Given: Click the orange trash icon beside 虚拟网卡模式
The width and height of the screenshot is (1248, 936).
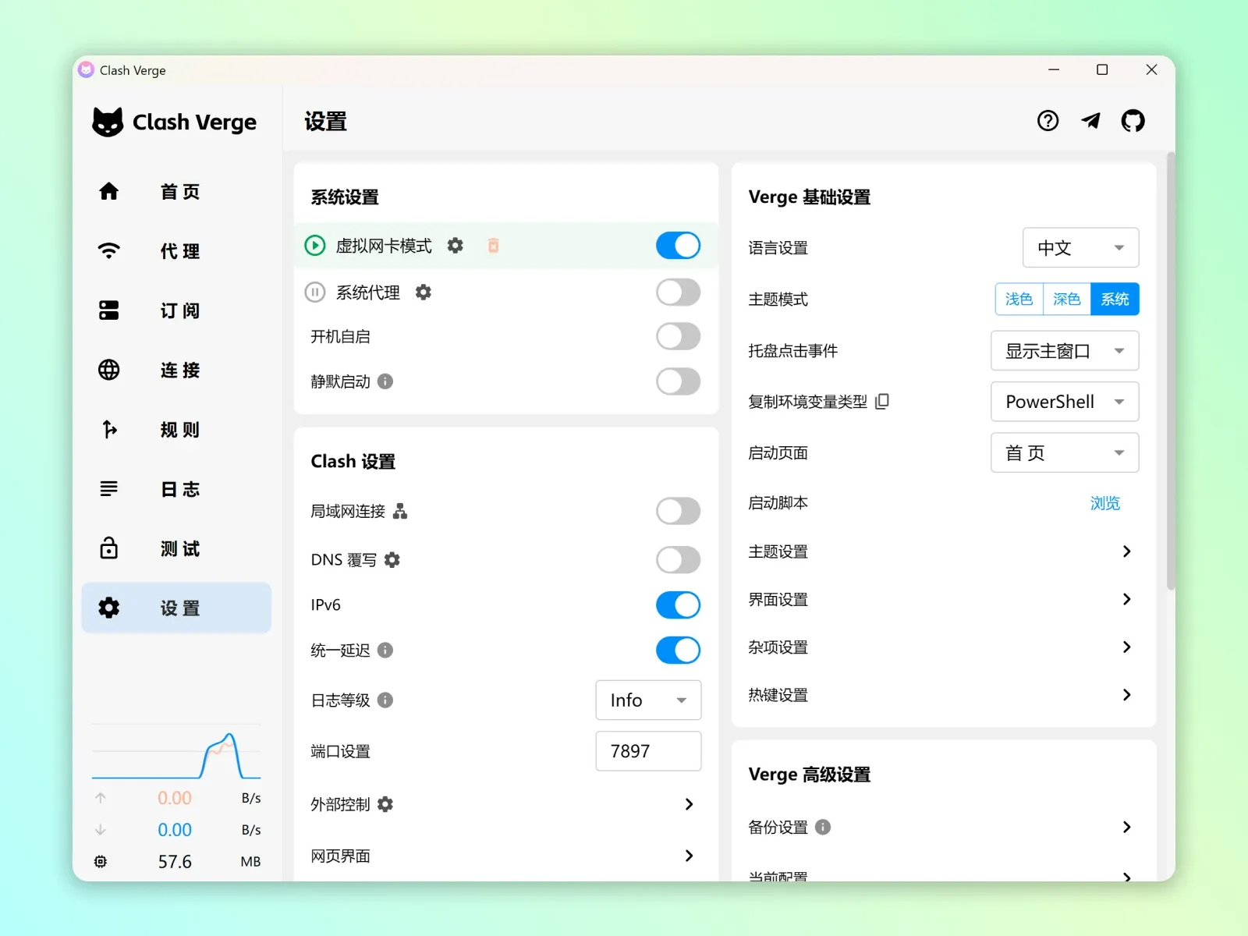Looking at the screenshot, I should pyautogui.click(x=493, y=246).
